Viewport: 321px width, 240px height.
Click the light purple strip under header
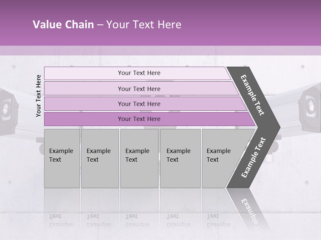pos(160,50)
